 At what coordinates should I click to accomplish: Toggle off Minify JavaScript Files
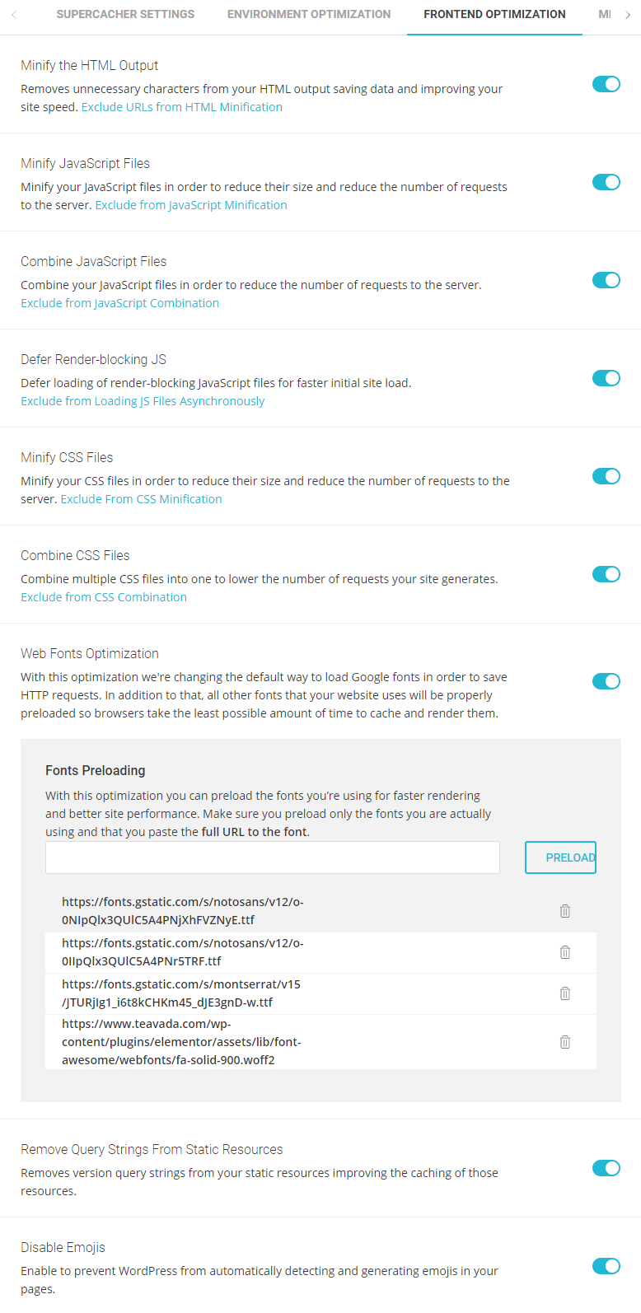606,182
